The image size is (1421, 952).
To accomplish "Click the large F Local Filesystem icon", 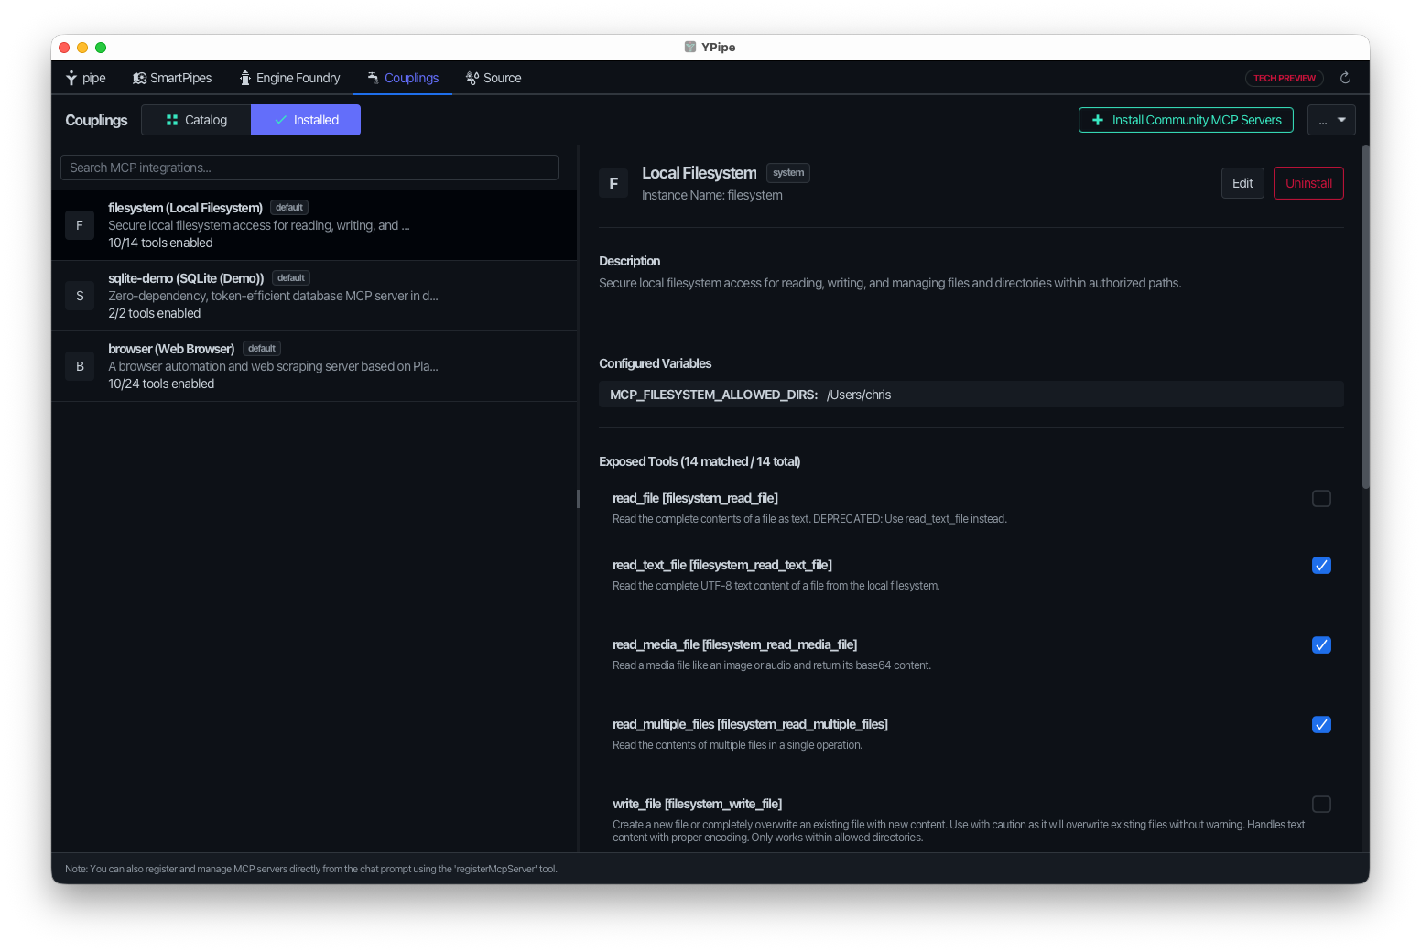I will point(613,184).
